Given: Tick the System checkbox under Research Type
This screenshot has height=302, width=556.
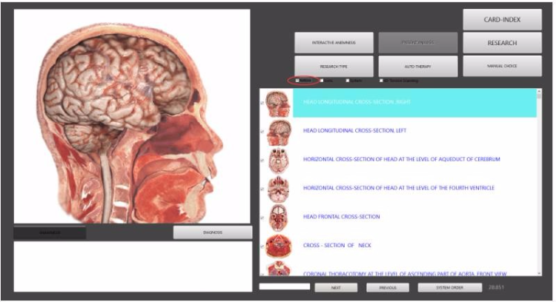Looking at the screenshot, I should point(348,81).
